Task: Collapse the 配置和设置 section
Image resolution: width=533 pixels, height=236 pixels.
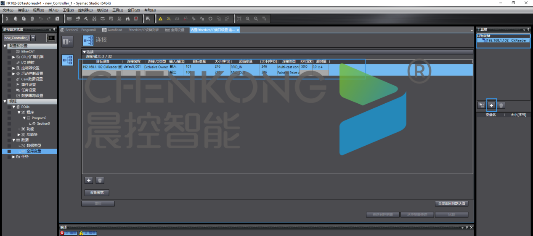Action: coord(5,46)
